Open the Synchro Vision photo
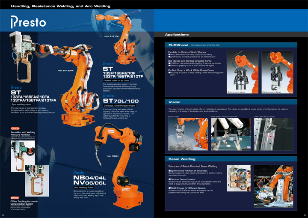The image size is (308, 218). (x=188, y=134)
